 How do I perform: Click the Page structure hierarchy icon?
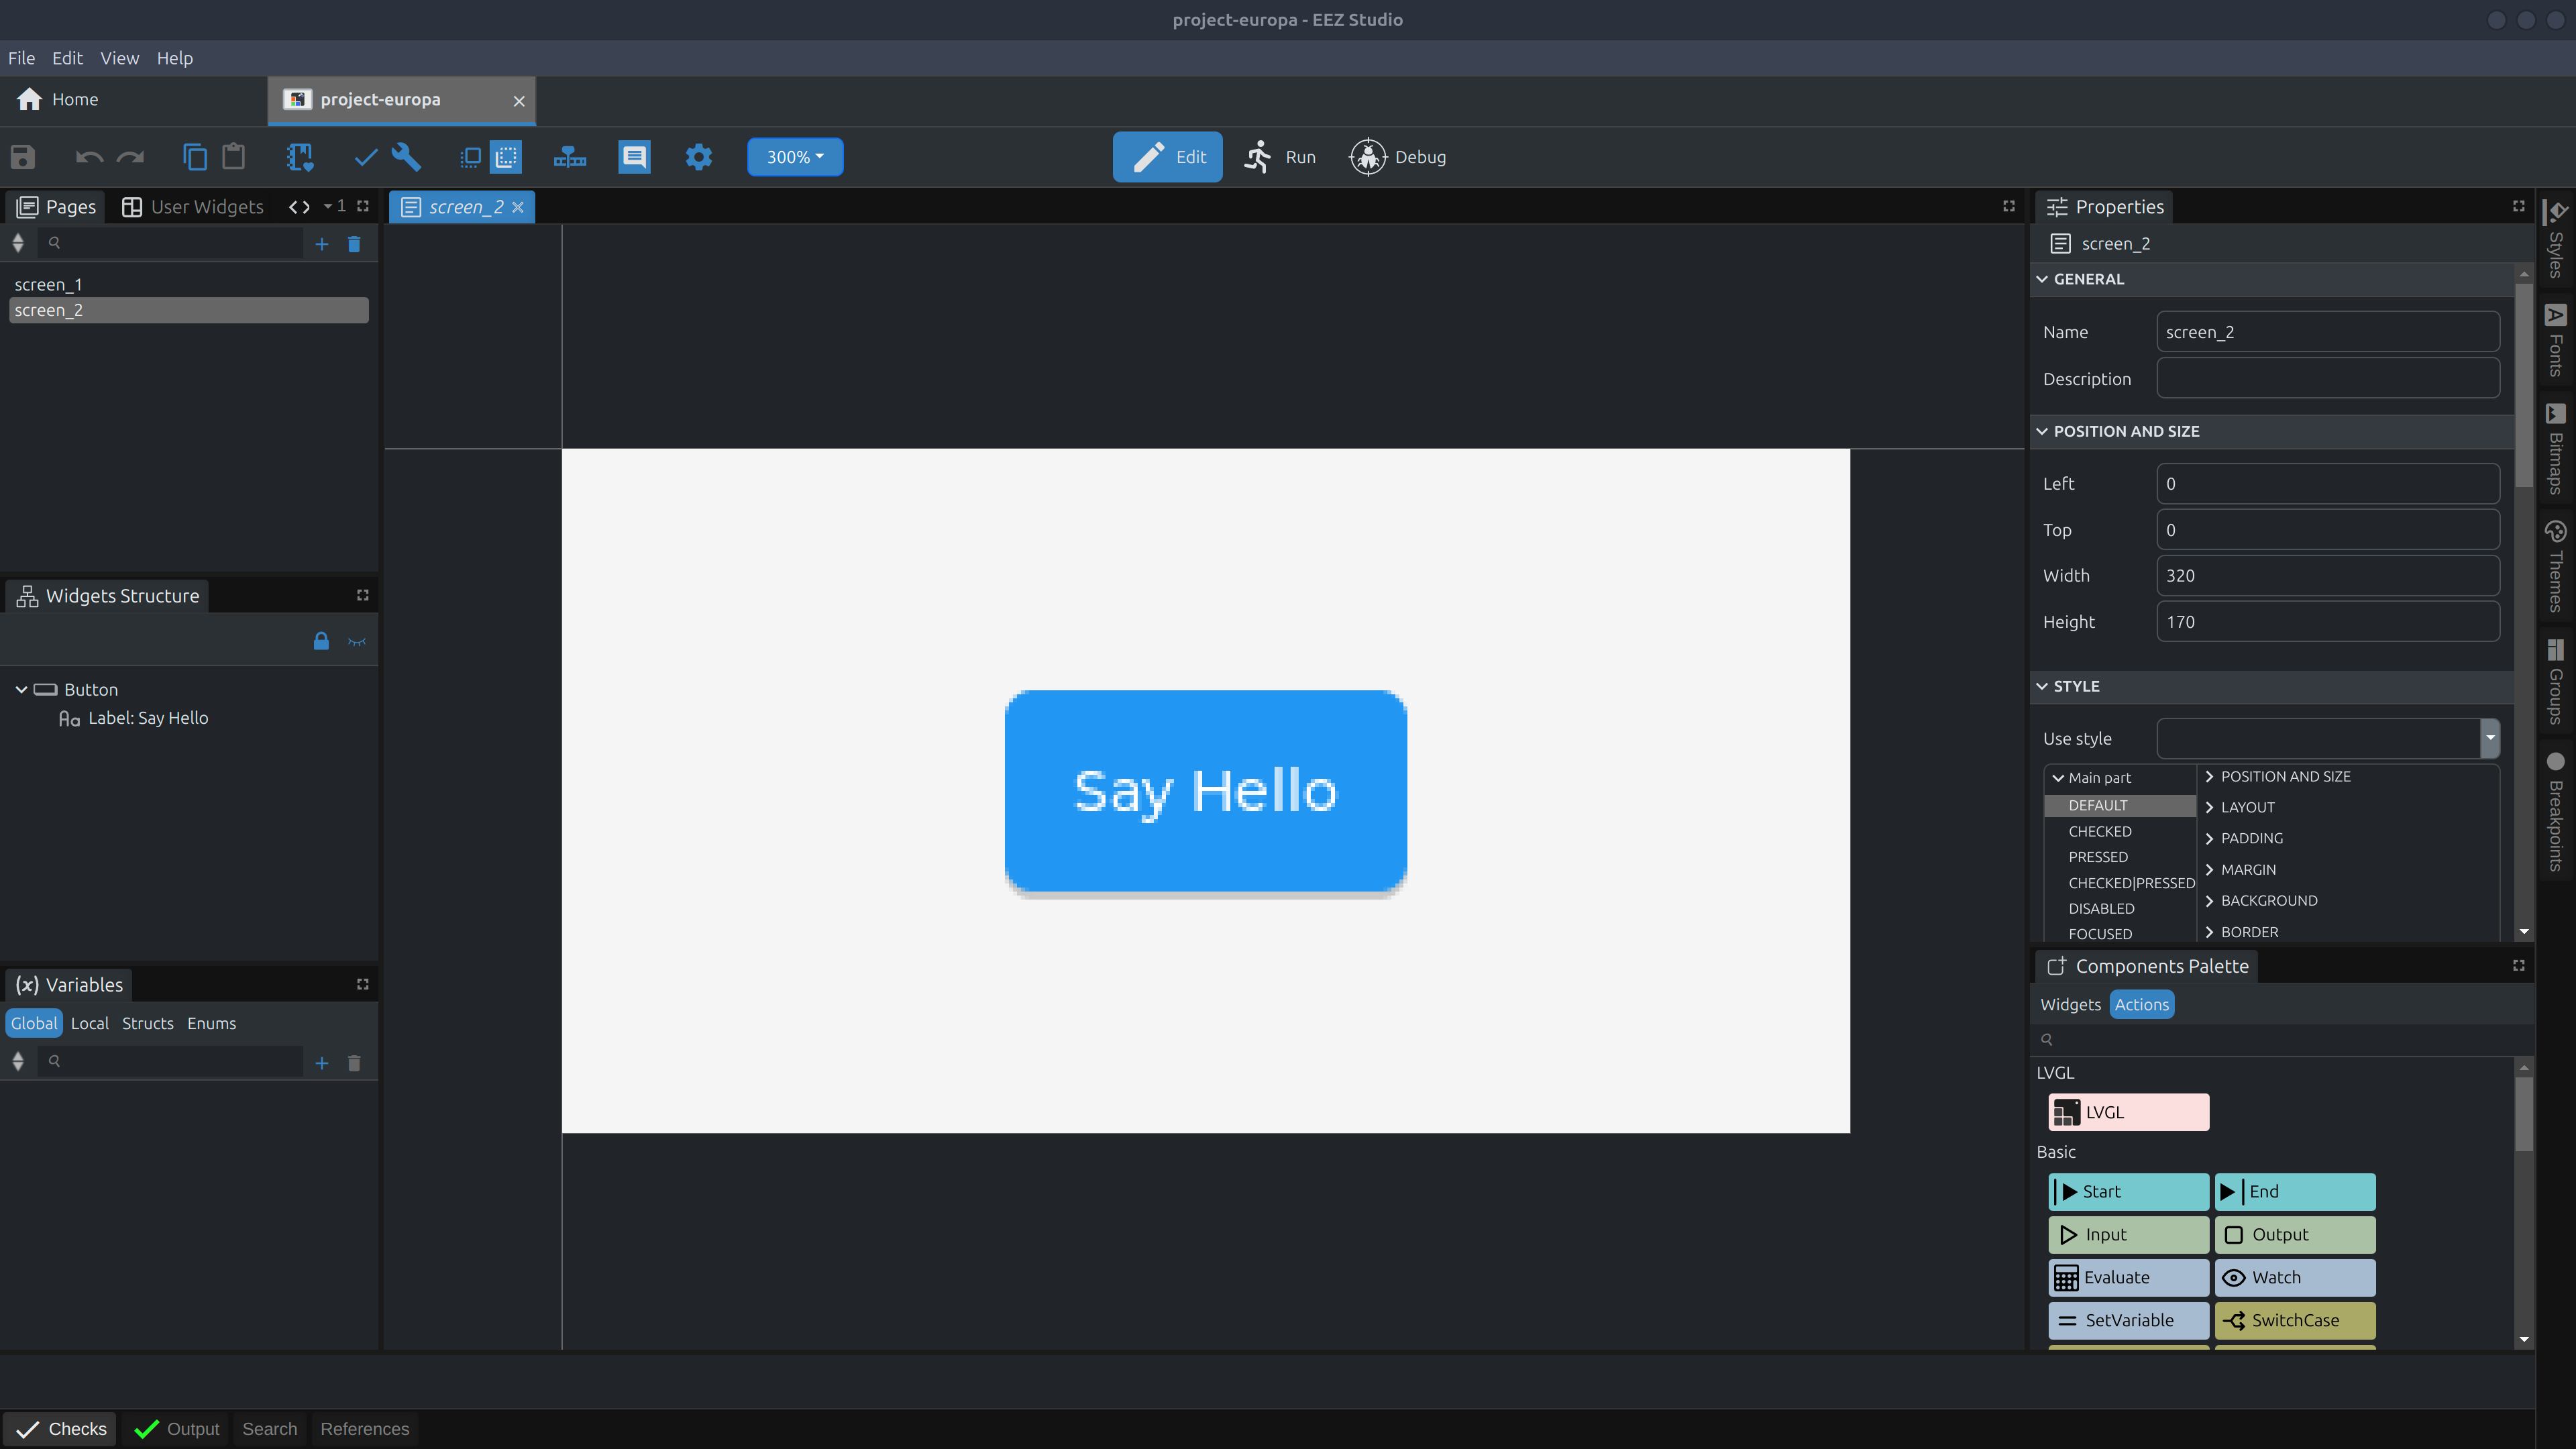click(570, 157)
